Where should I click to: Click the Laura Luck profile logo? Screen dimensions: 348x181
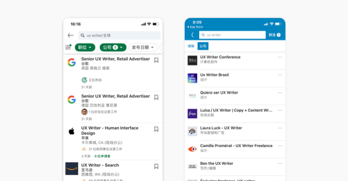point(192,131)
